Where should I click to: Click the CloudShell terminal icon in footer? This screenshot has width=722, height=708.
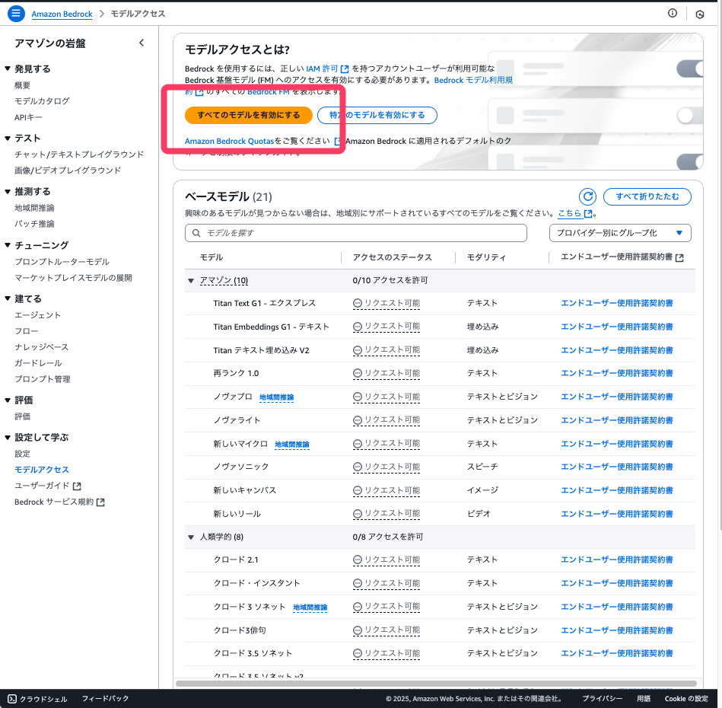pos(12,699)
